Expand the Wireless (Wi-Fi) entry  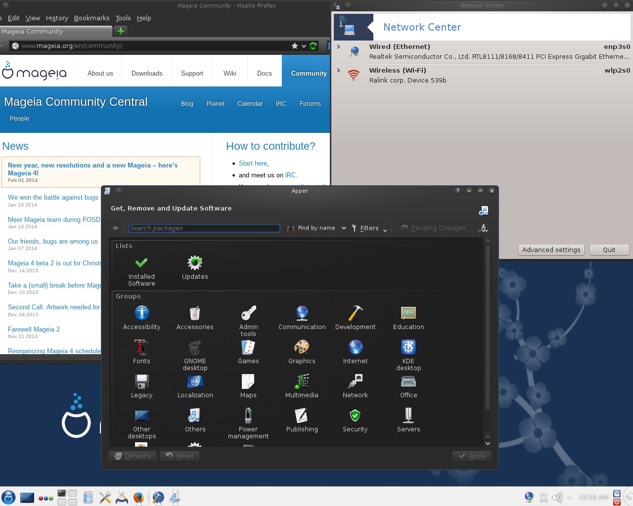338,70
